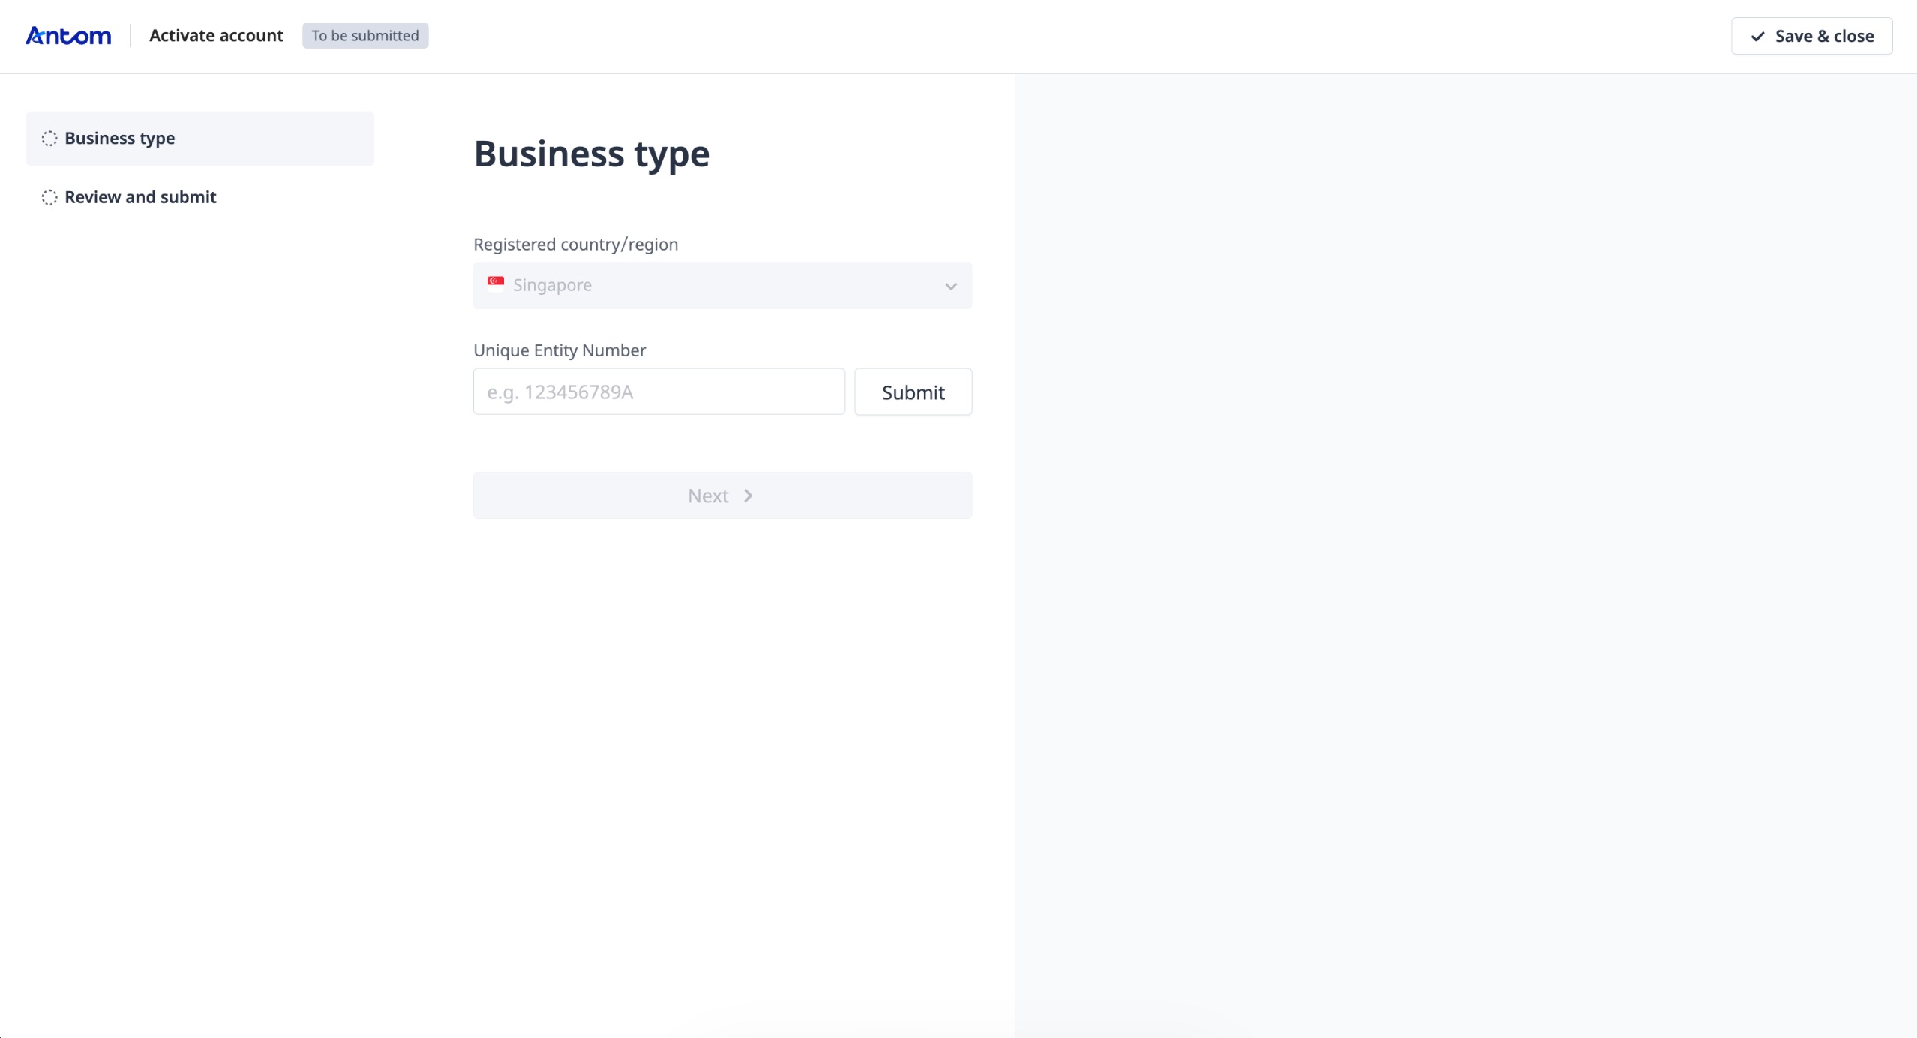This screenshot has width=1917, height=1038.
Task: Click the Business type page title
Action: (591, 154)
